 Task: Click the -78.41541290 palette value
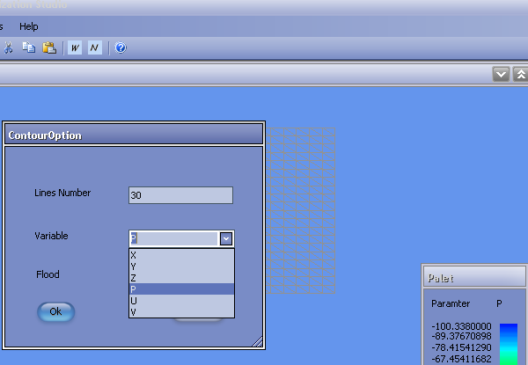point(461,347)
